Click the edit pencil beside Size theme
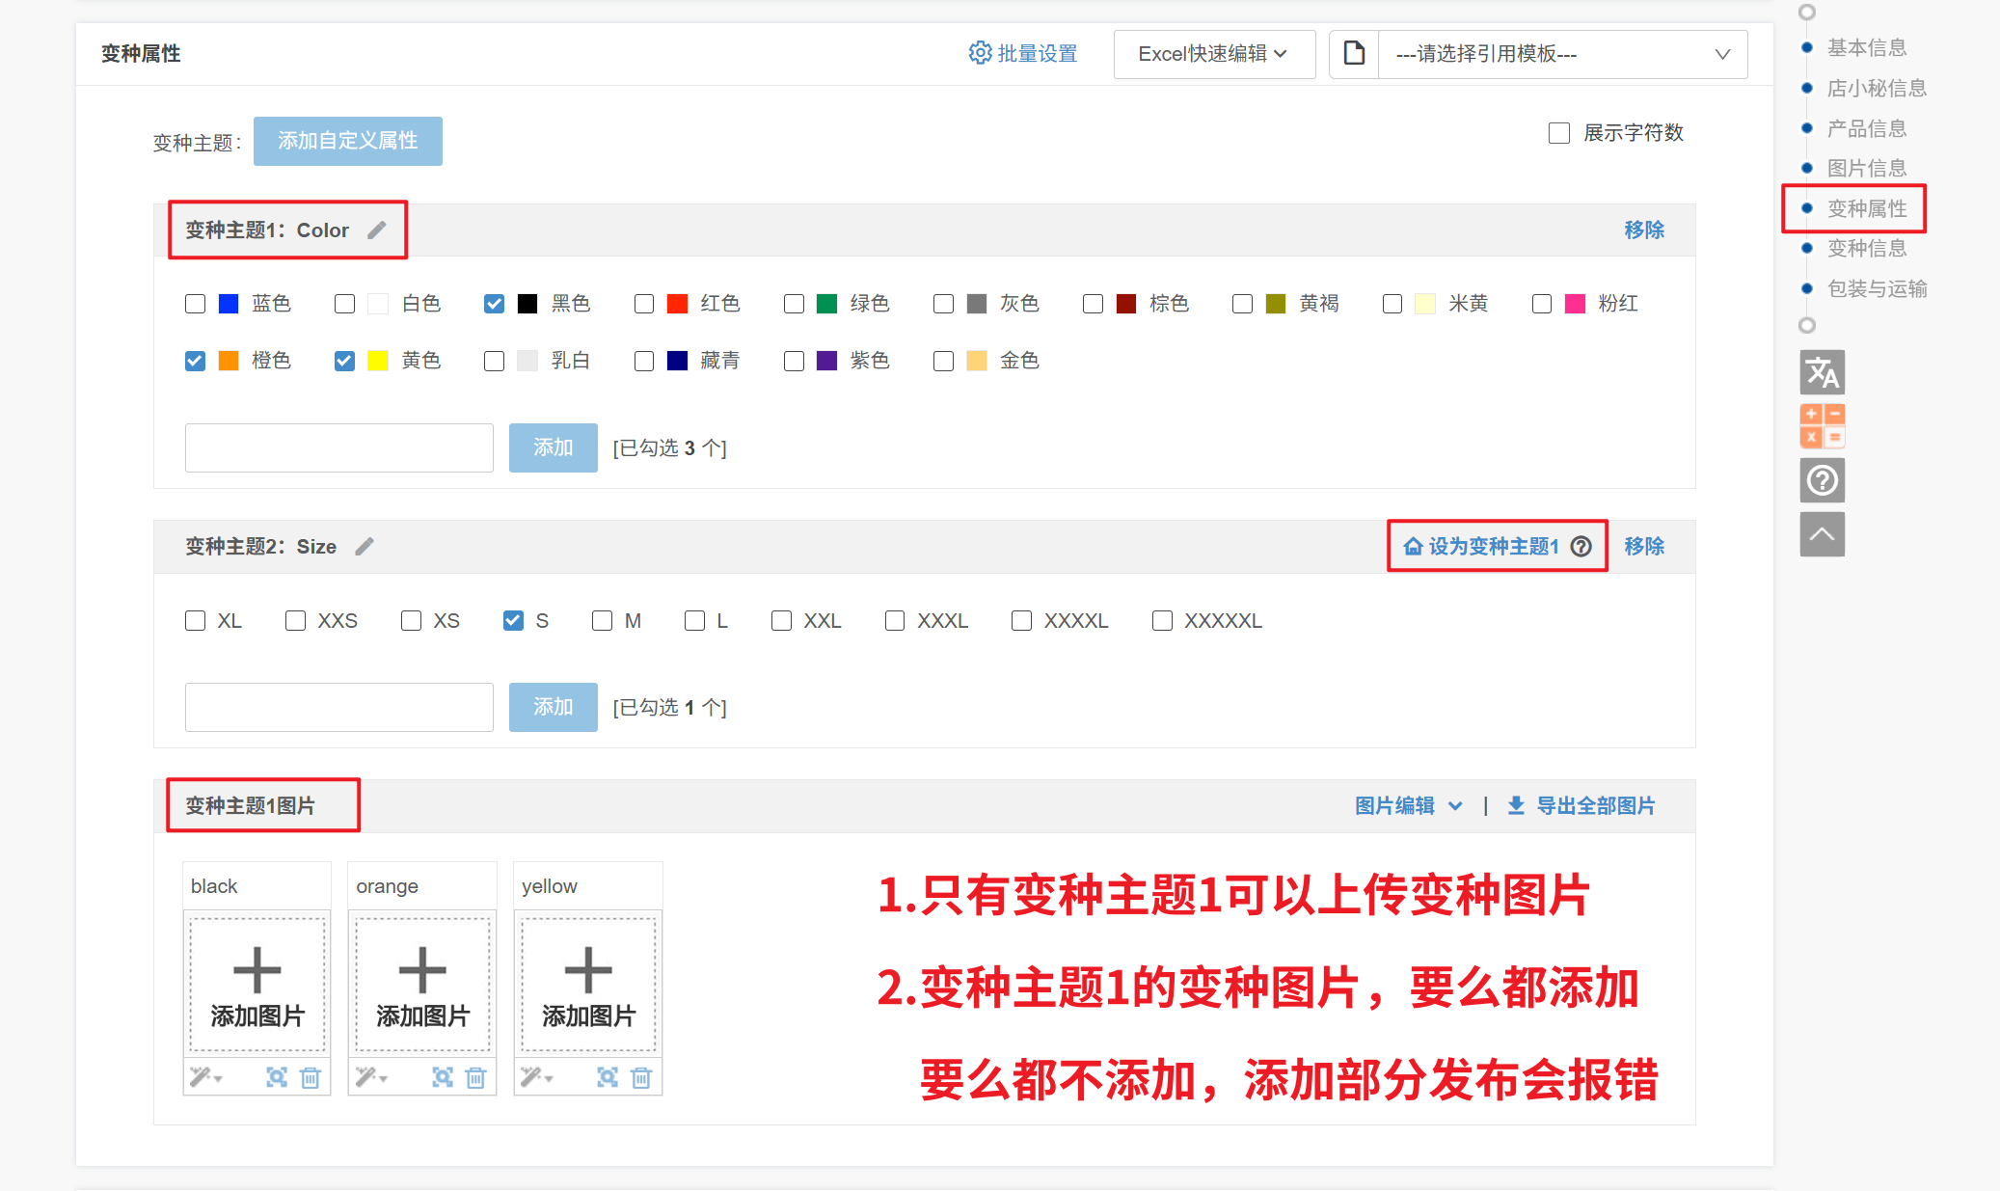 coord(365,547)
